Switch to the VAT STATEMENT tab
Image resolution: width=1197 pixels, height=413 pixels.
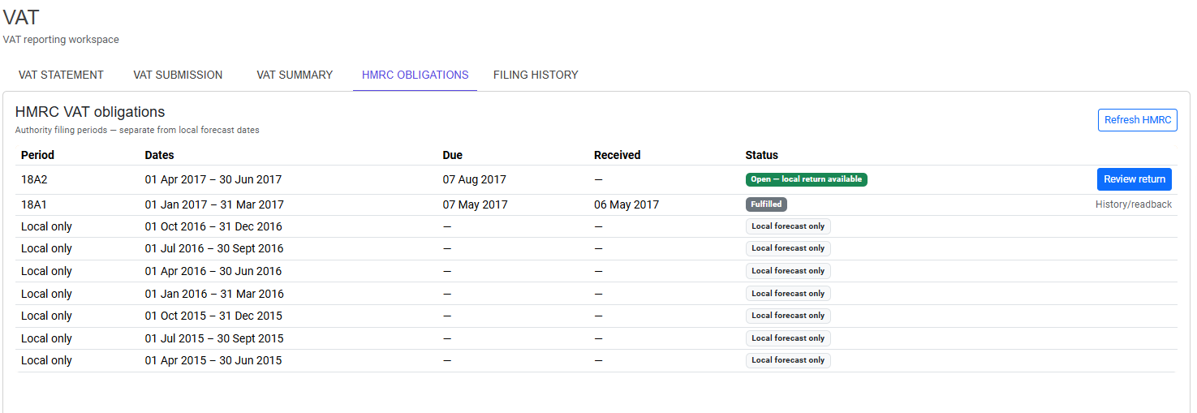click(61, 75)
